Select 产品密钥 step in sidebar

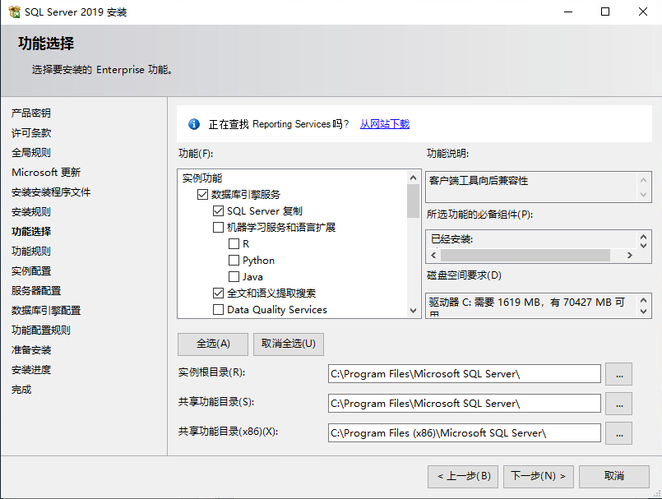(x=31, y=113)
